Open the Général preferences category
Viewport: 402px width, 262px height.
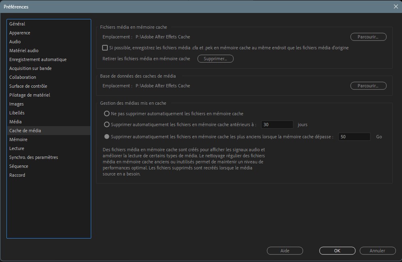[x=17, y=24]
